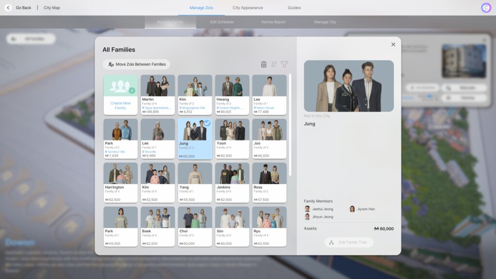This screenshot has height=279, width=496.
Task: Close the All Families dialog
Action: point(393,45)
